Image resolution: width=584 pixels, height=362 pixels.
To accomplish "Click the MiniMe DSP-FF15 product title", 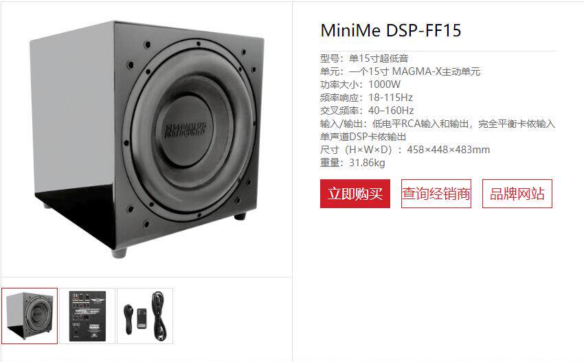I will [391, 30].
